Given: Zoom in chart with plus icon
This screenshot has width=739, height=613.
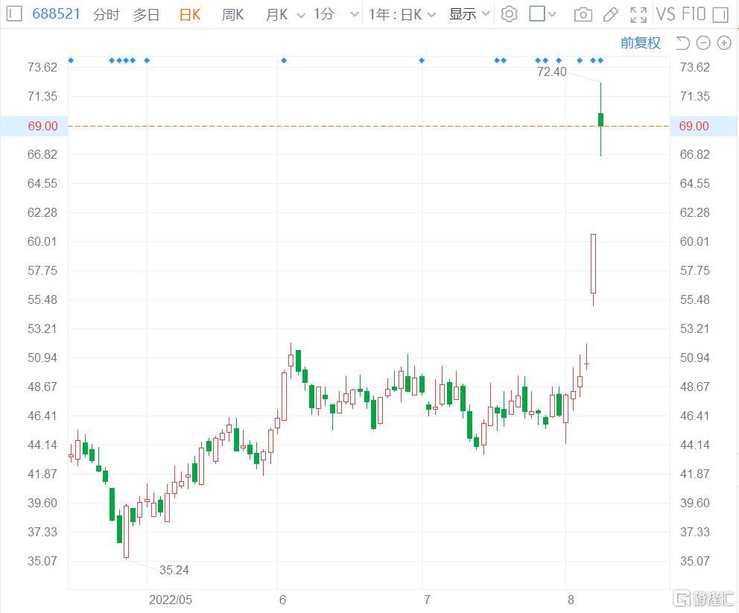Looking at the screenshot, I should click(x=723, y=43).
